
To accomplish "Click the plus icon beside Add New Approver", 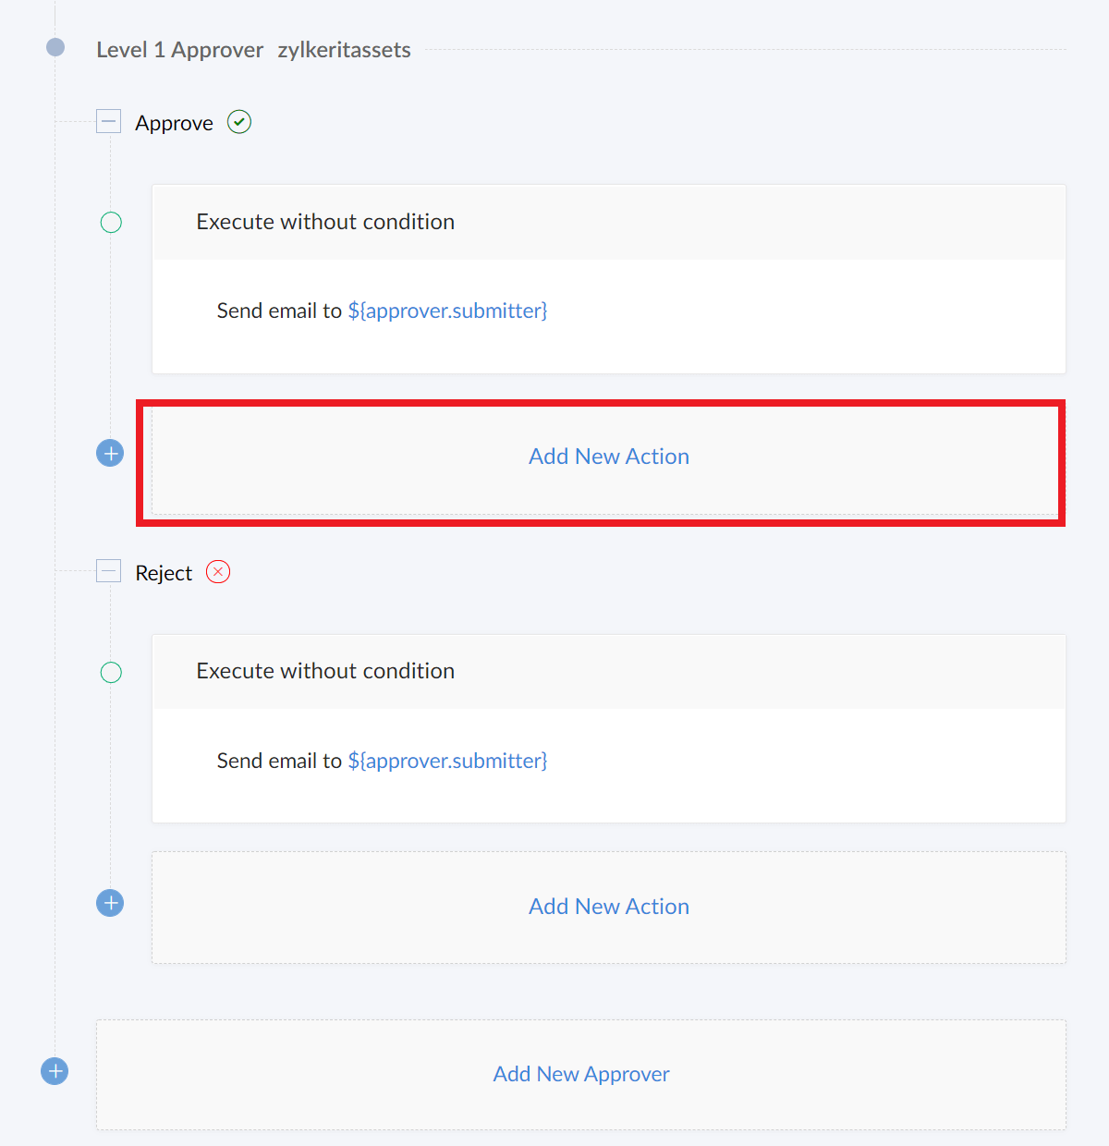I will click(55, 1071).
